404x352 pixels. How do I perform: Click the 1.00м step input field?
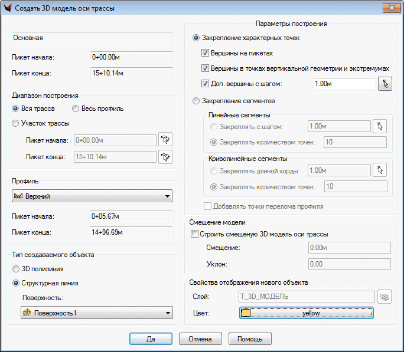click(344, 84)
